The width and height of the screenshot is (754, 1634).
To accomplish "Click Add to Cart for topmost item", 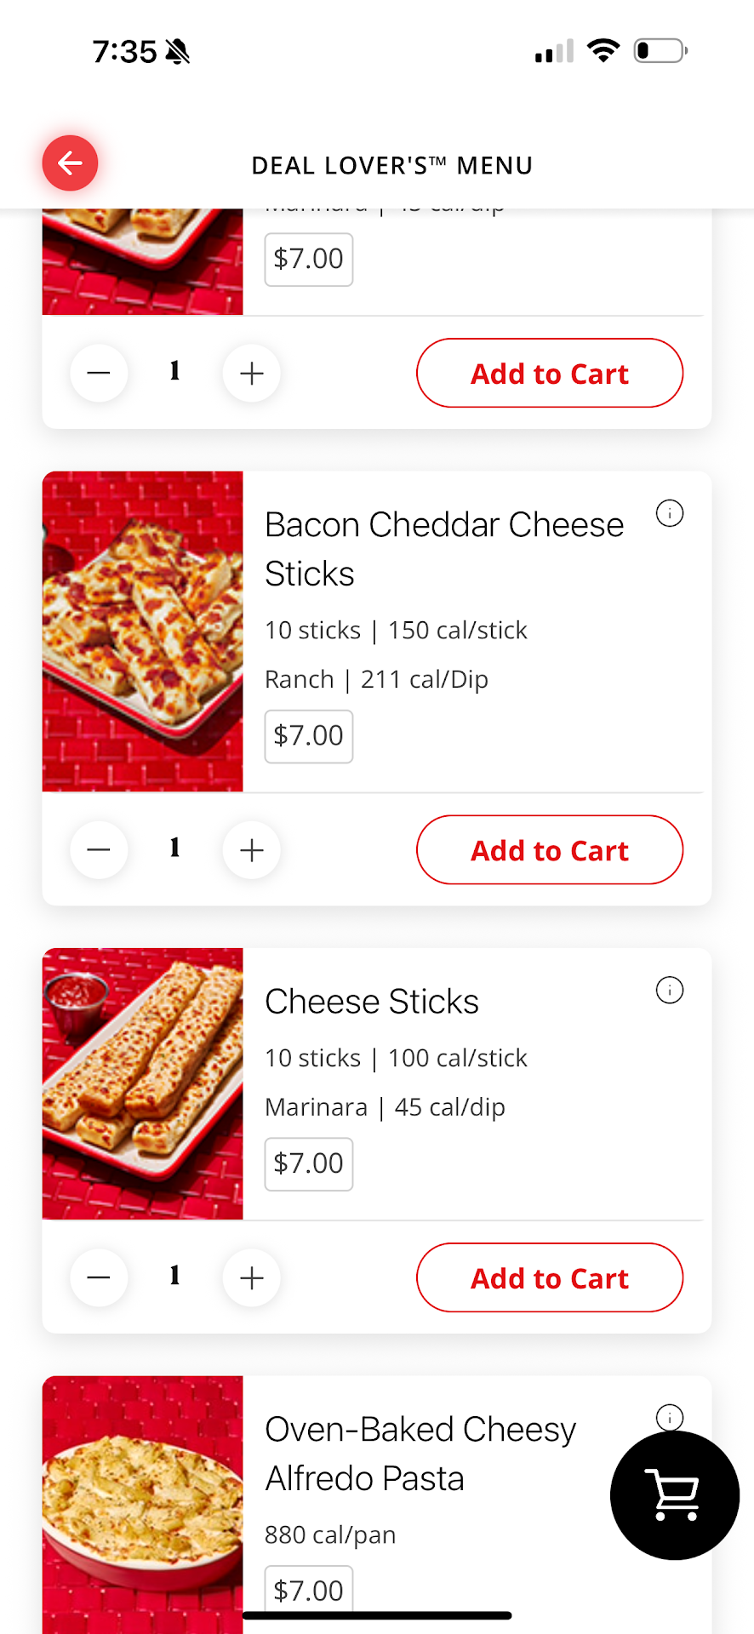I will coord(549,374).
